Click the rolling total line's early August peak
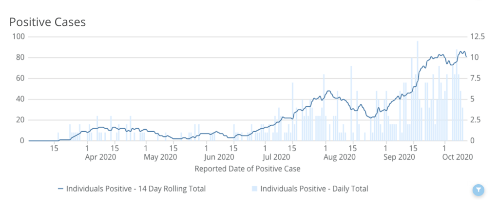This screenshot has width=498, height=212. click(328, 91)
